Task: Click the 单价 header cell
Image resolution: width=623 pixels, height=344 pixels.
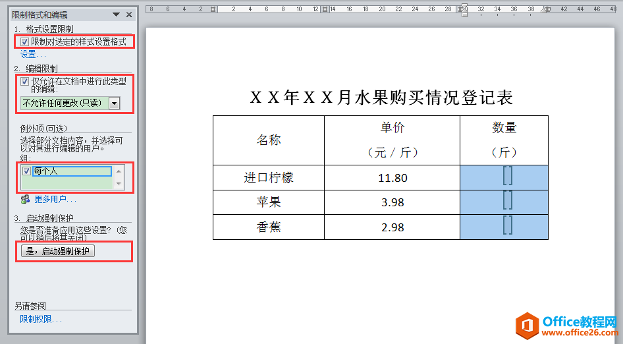Action: (x=392, y=140)
